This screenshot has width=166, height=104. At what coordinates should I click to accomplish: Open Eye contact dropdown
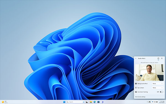158,88
